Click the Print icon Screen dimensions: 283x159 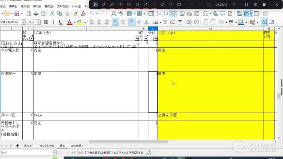36,14
